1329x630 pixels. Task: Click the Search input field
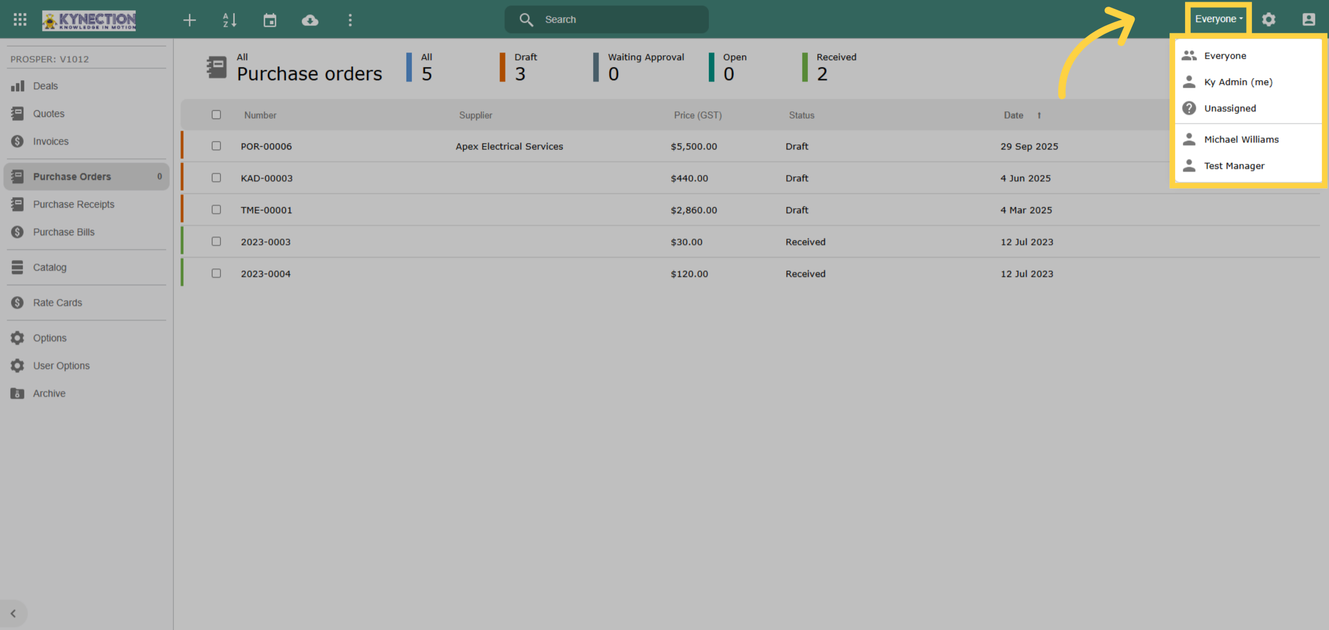606,19
